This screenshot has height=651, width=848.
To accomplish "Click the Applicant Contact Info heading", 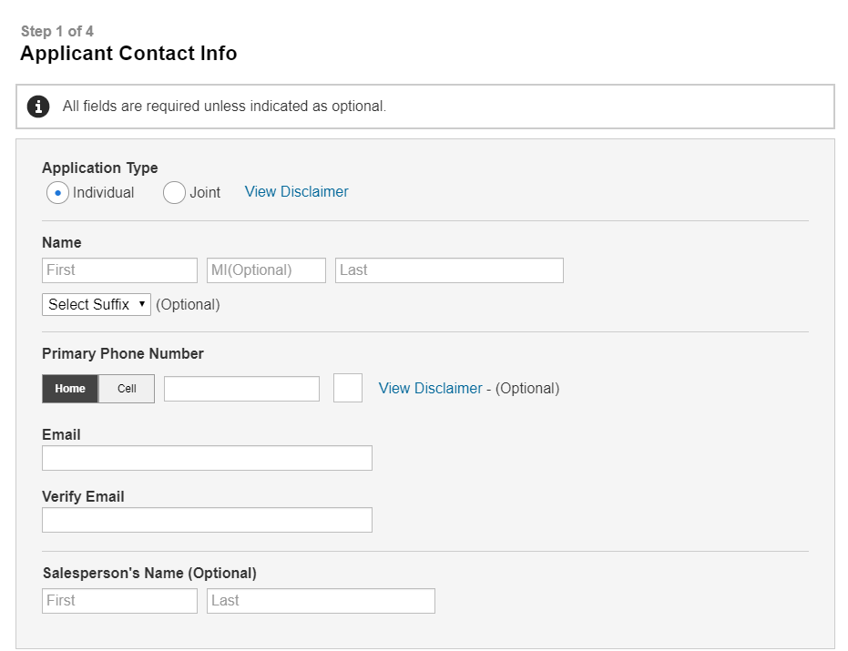I will [128, 54].
